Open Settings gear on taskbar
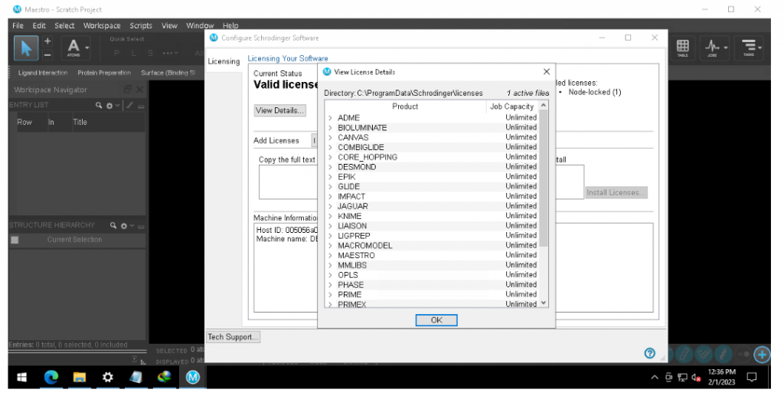784x396 pixels. click(x=107, y=377)
